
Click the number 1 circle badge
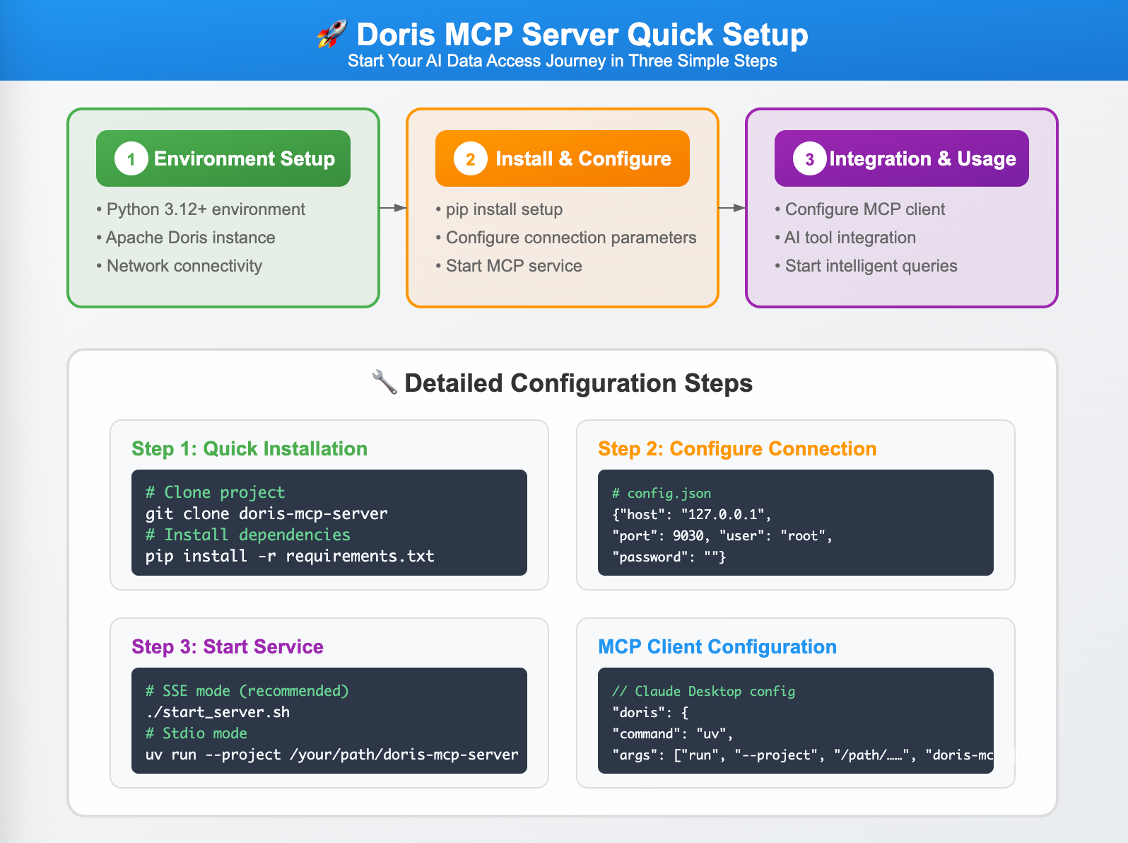[x=131, y=158]
